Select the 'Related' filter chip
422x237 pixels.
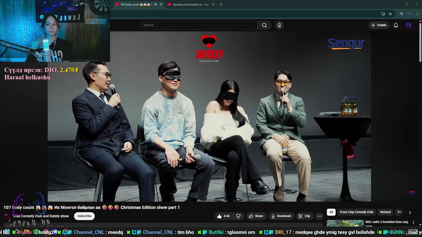point(385,212)
